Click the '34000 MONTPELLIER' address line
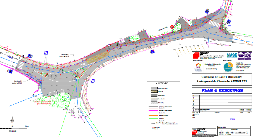This screenshot has height=137, width=253. pos(243,68)
